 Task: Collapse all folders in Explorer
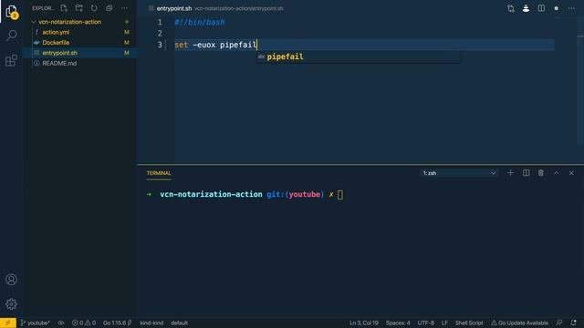tap(109, 8)
